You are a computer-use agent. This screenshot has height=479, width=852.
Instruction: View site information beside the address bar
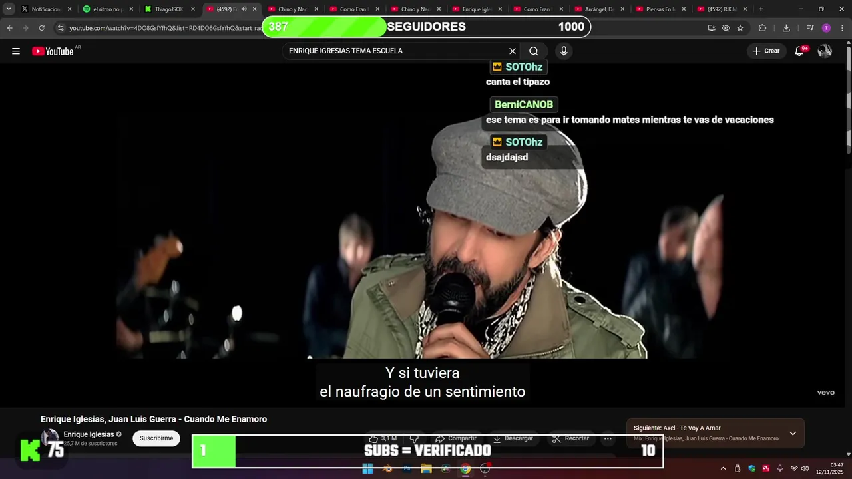61,28
